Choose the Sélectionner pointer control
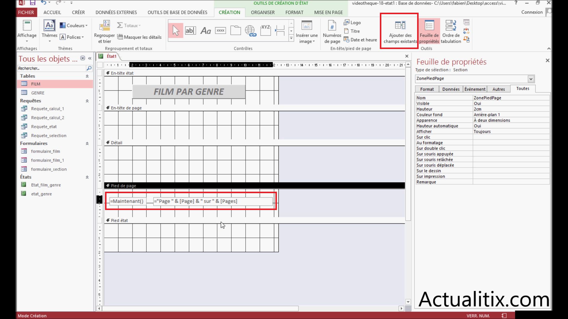Screen dimensions: 568x319 coord(176,30)
